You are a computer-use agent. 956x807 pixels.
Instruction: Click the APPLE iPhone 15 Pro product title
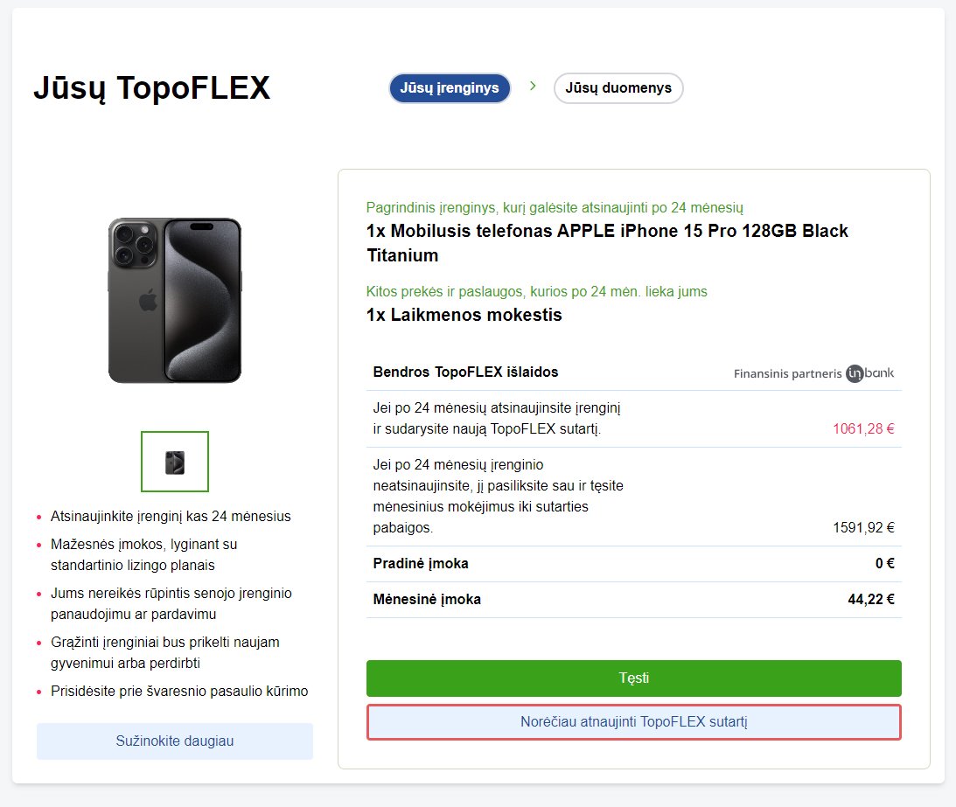(607, 243)
